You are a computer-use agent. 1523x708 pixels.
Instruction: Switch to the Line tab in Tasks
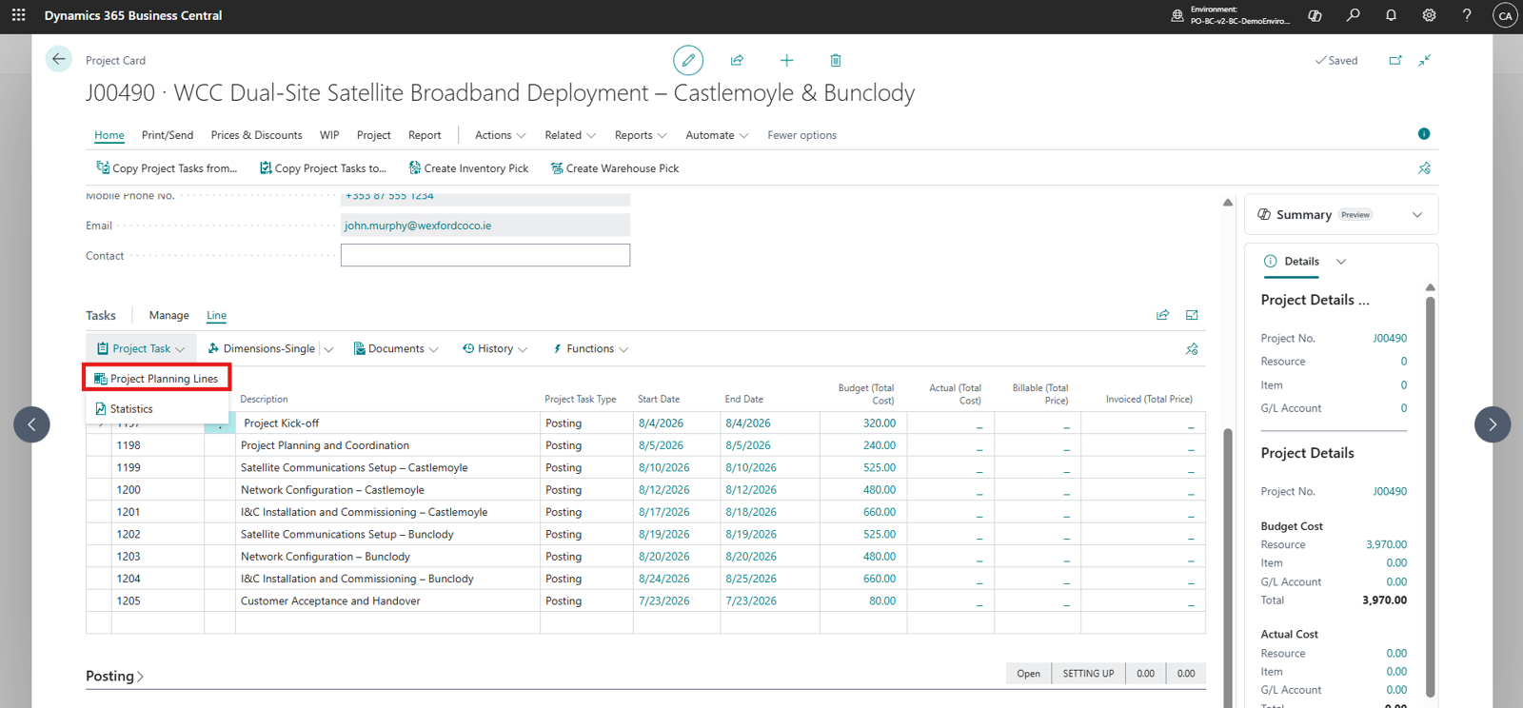pyautogui.click(x=217, y=315)
